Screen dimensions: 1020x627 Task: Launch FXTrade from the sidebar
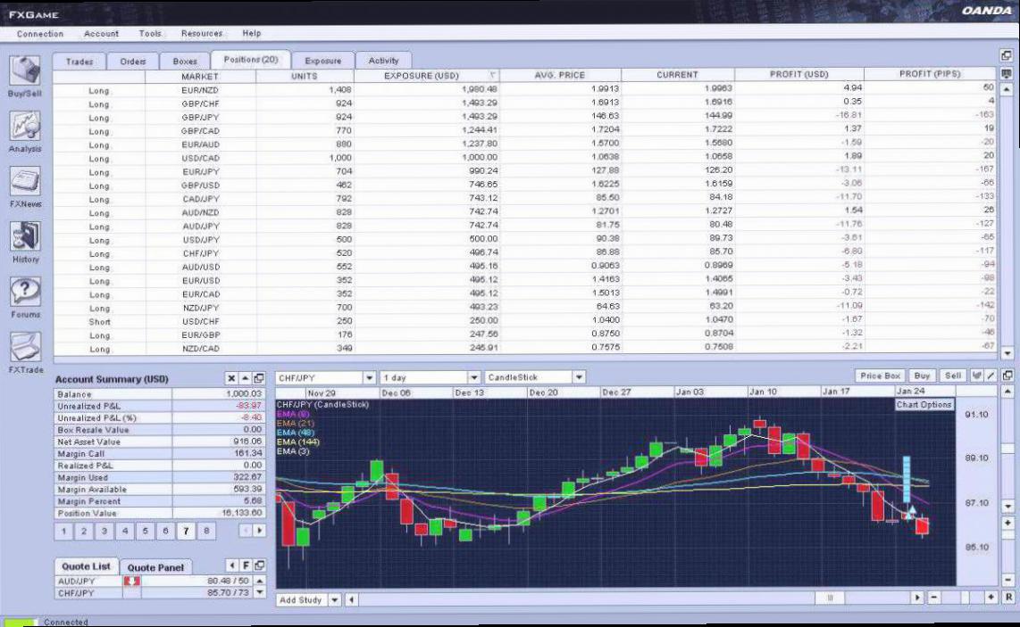tap(25, 346)
